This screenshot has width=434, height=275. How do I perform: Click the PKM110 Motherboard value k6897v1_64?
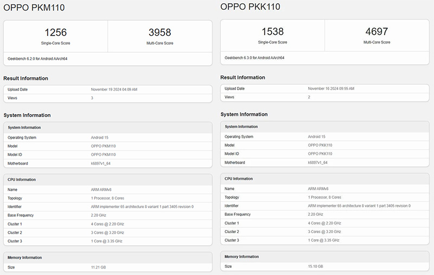click(x=100, y=164)
